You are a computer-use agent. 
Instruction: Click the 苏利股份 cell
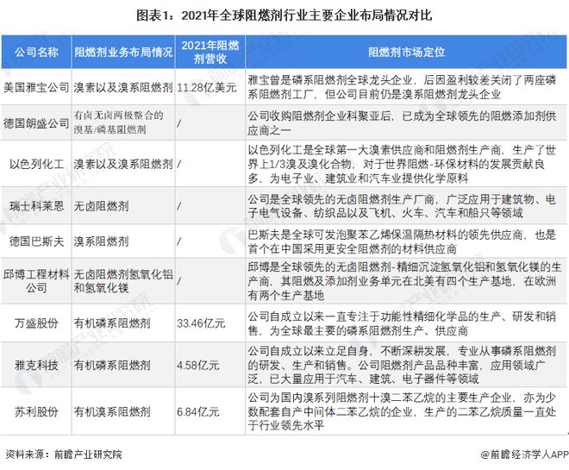tap(36, 411)
